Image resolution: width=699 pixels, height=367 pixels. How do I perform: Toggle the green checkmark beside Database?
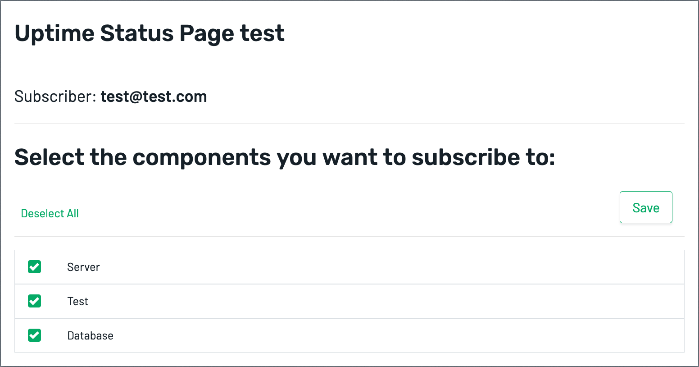coord(35,335)
